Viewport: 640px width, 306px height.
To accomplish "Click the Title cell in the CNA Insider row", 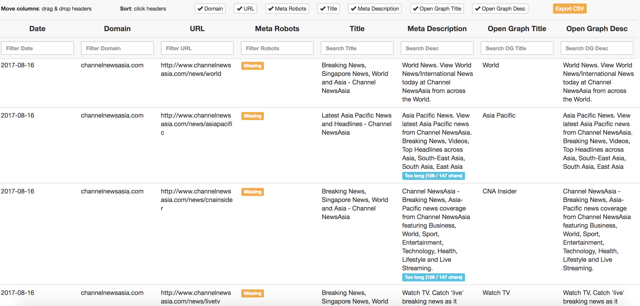I will coord(355,204).
